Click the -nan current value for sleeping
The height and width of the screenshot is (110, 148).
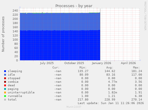point(58,71)
